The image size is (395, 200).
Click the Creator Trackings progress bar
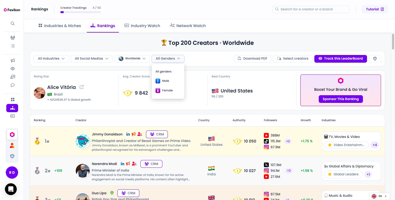(81, 12)
